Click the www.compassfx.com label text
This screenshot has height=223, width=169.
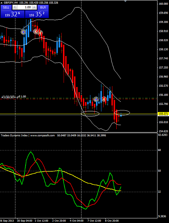coord(43,135)
